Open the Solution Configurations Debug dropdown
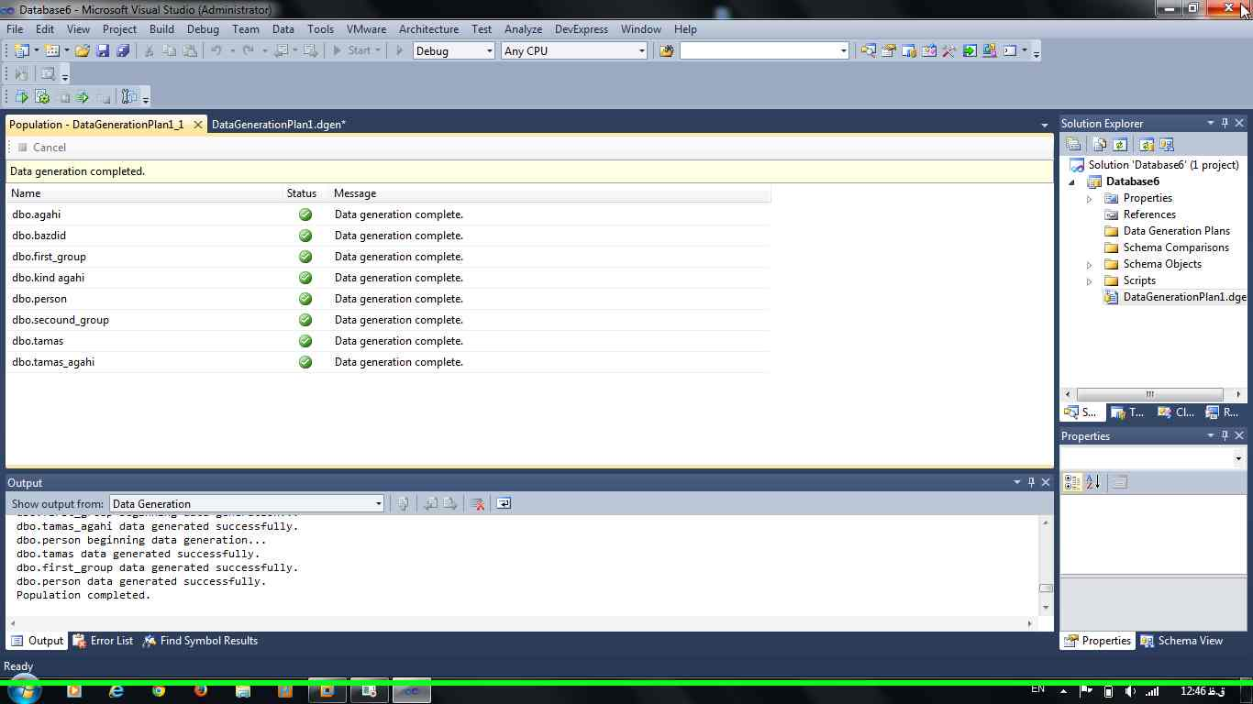The height and width of the screenshot is (704, 1253). [453, 51]
